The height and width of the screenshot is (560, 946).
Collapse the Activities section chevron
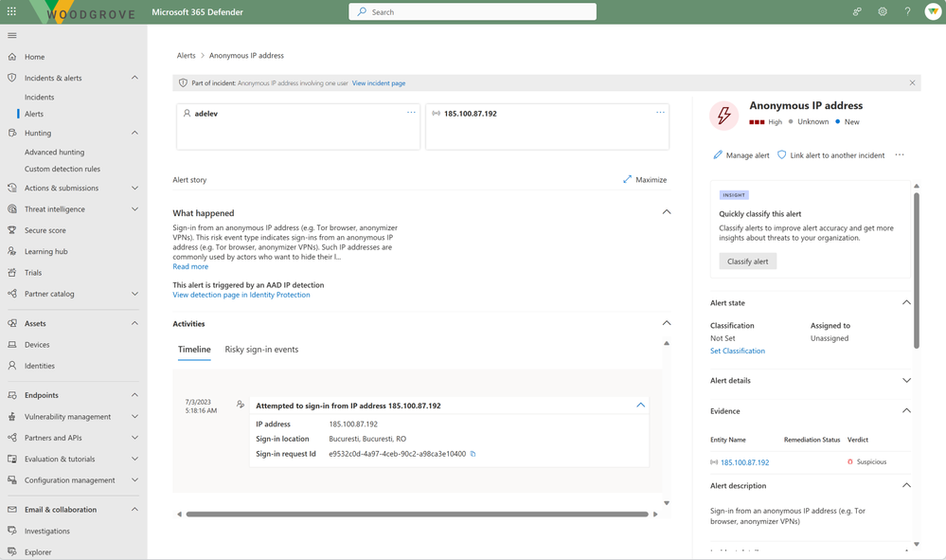click(x=667, y=323)
